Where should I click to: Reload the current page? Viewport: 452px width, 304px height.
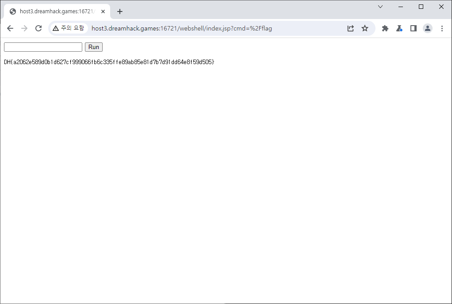38,28
